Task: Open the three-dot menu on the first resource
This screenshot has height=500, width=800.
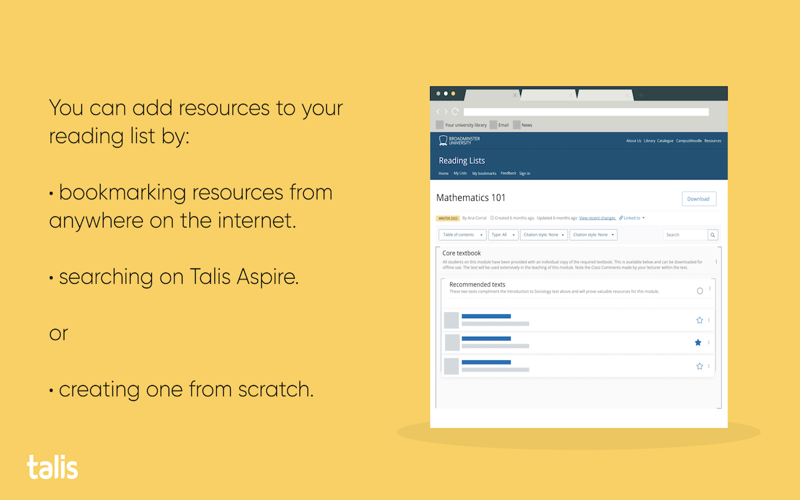Action: click(x=710, y=320)
